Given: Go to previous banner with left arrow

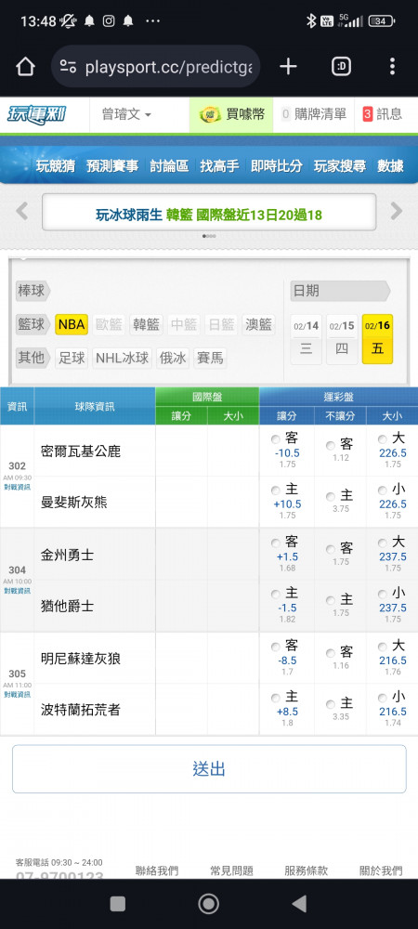Looking at the screenshot, I should pyautogui.click(x=22, y=211).
